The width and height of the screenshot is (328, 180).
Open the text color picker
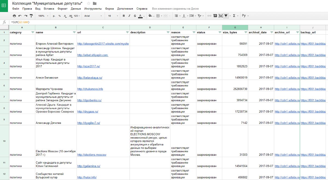coord(141,16)
